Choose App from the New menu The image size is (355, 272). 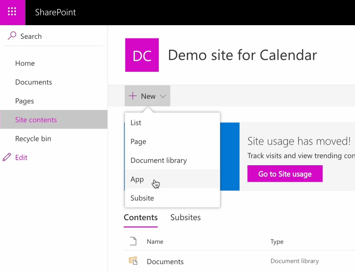pos(172,179)
